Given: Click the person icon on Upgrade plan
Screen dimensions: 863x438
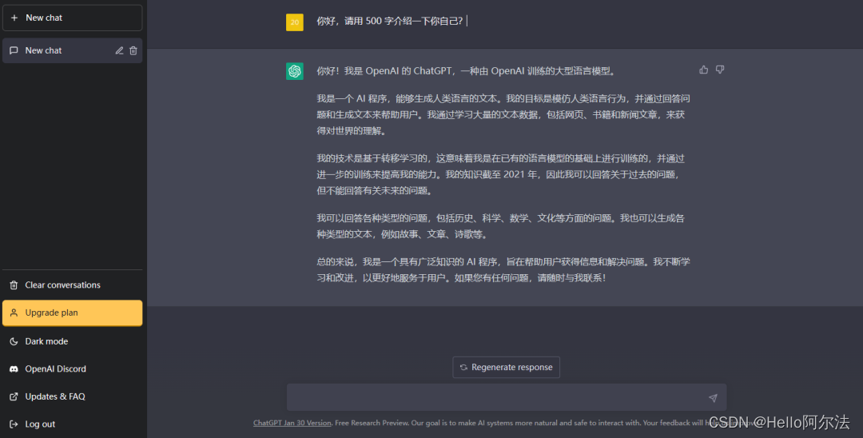Looking at the screenshot, I should (14, 313).
